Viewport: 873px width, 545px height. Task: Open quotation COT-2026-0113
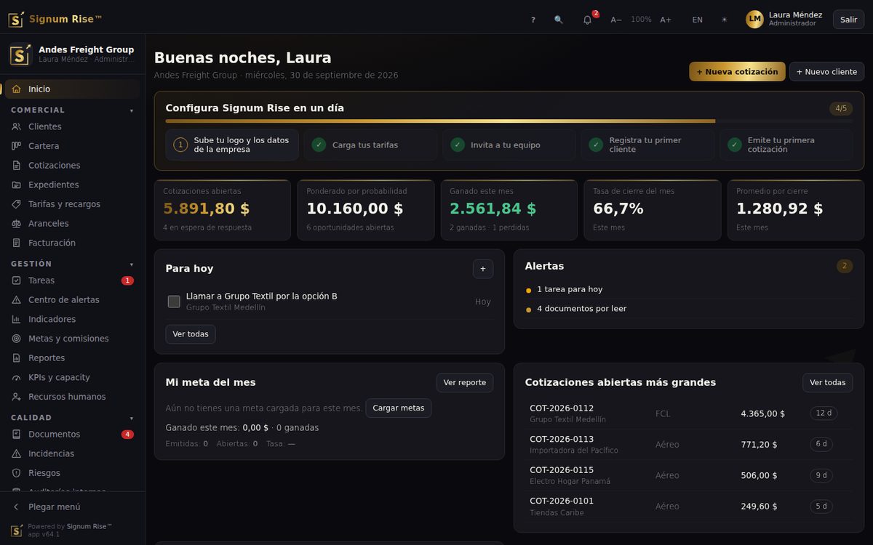[689, 445]
